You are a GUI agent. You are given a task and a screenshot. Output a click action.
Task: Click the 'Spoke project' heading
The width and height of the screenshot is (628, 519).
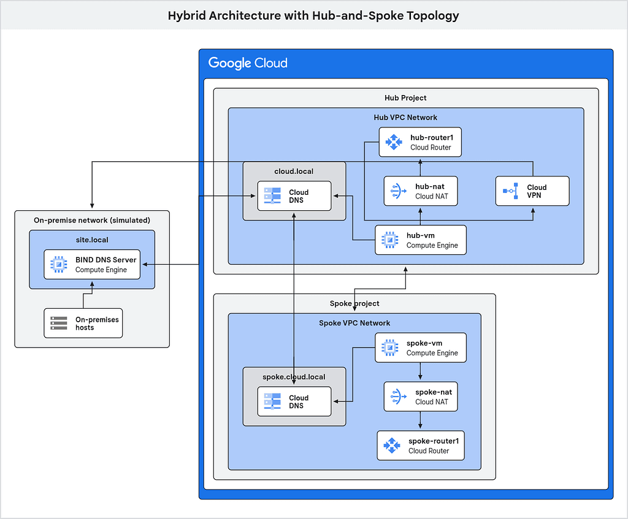coord(354,303)
